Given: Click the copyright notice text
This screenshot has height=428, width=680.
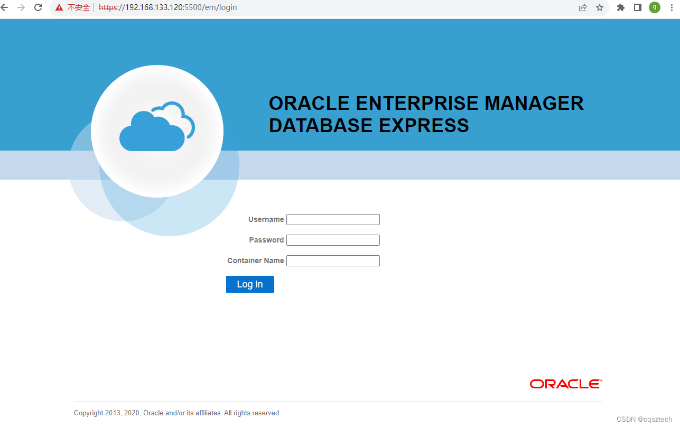Looking at the screenshot, I should coord(178,413).
